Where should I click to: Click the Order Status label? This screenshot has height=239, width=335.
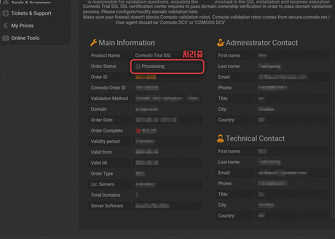coord(103,66)
